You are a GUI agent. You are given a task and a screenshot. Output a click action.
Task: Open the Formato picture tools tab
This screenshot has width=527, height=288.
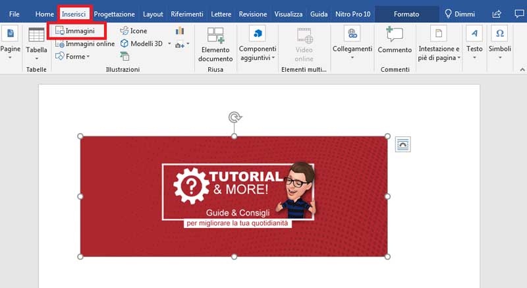click(406, 14)
